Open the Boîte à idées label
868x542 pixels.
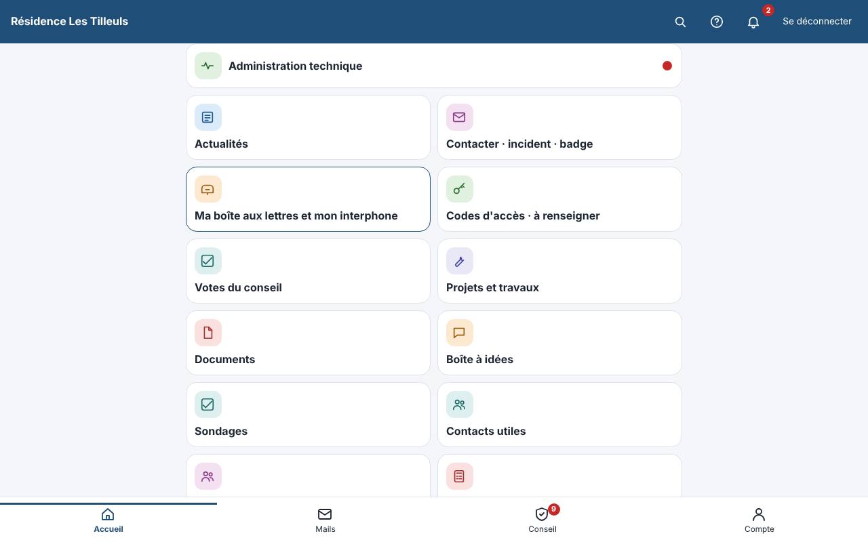click(x=479, y=359)
